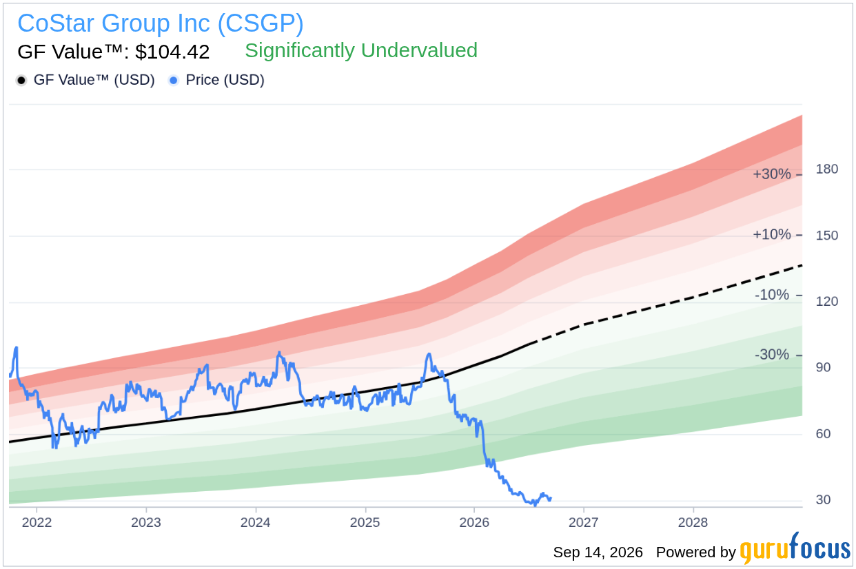Click the -10% band label
The width and height of the screenshot is (856, 569).
[x=772, y=295]
